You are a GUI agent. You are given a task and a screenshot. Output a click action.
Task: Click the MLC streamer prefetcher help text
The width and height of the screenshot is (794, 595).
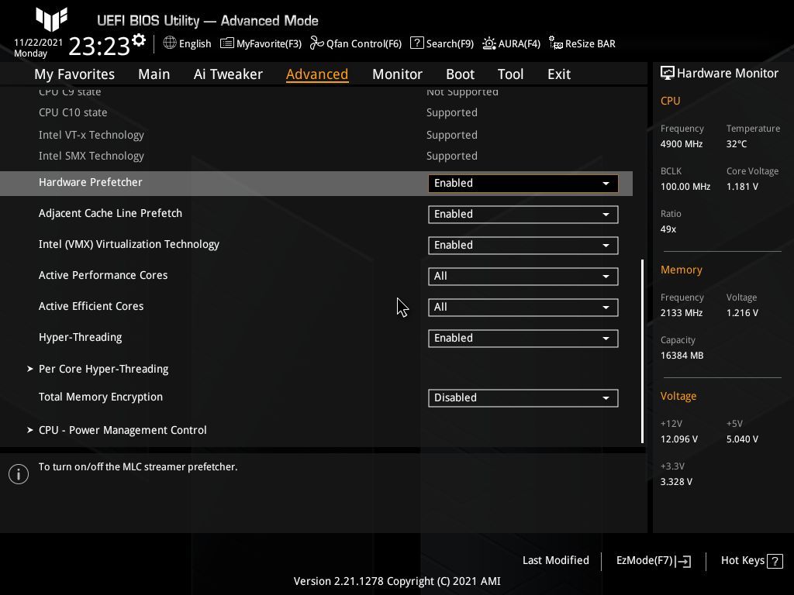pyautogui.click(x=138, y=466)
